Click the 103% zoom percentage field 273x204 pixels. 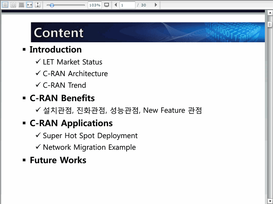(x=95, y=5)
